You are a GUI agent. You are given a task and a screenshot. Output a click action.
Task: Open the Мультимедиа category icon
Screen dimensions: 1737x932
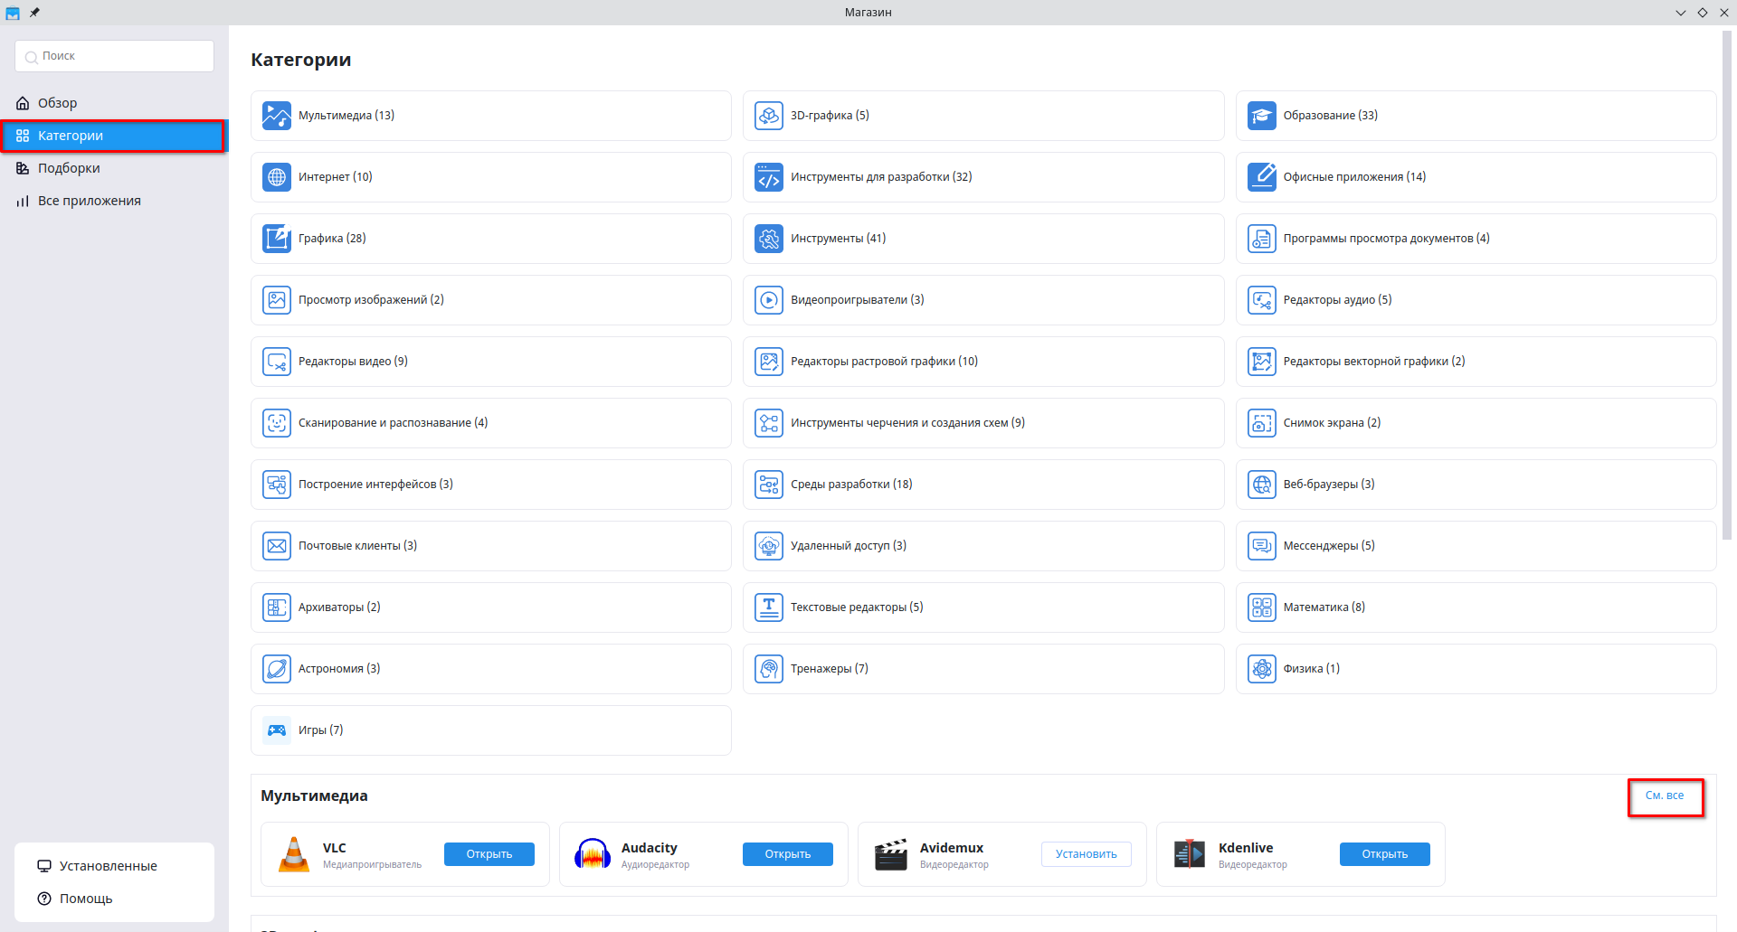pyautogui.click(x=277, y=116)
